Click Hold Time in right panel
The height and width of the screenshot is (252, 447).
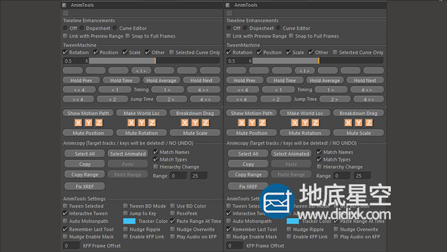tap(285, 81)
